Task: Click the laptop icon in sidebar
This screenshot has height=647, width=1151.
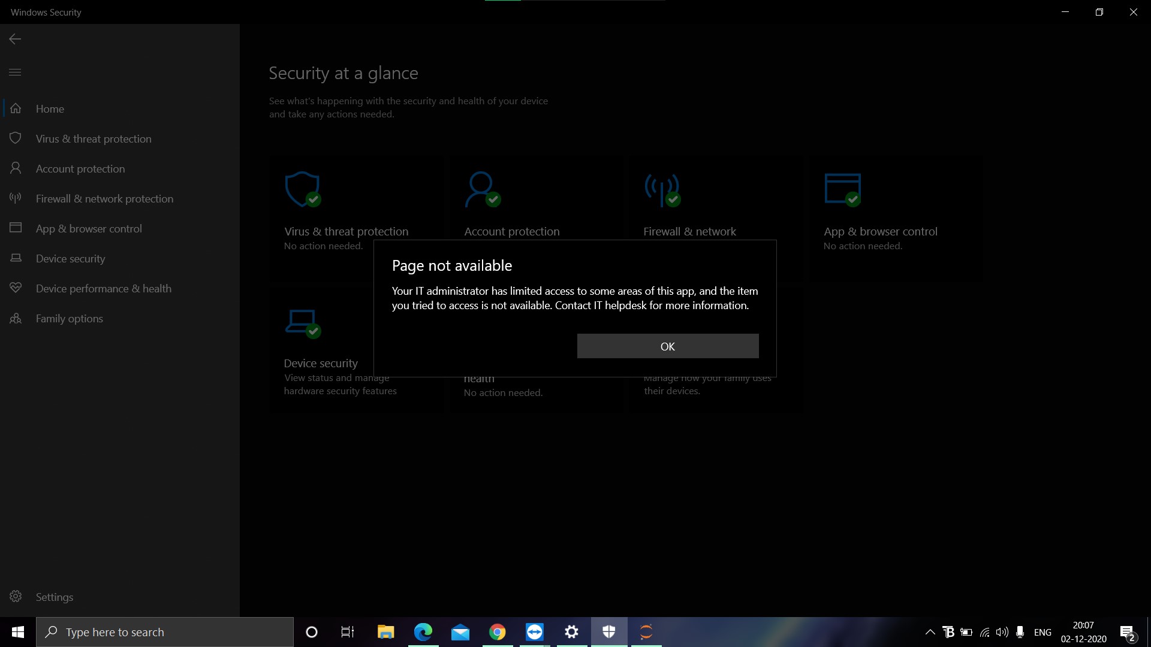Action: [x=16, y=258]
